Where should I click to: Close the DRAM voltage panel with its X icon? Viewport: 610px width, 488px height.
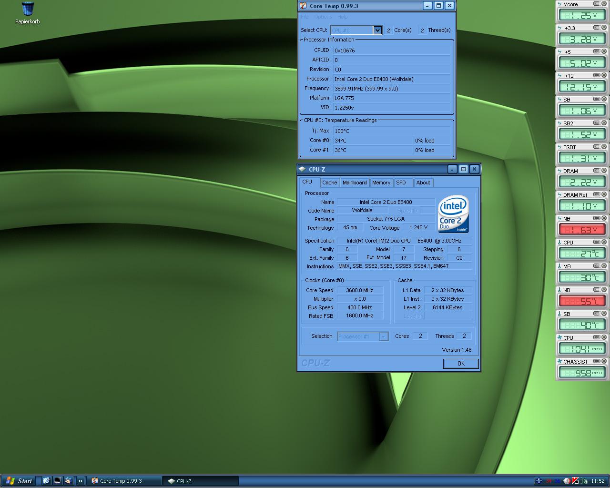(604, 171)
